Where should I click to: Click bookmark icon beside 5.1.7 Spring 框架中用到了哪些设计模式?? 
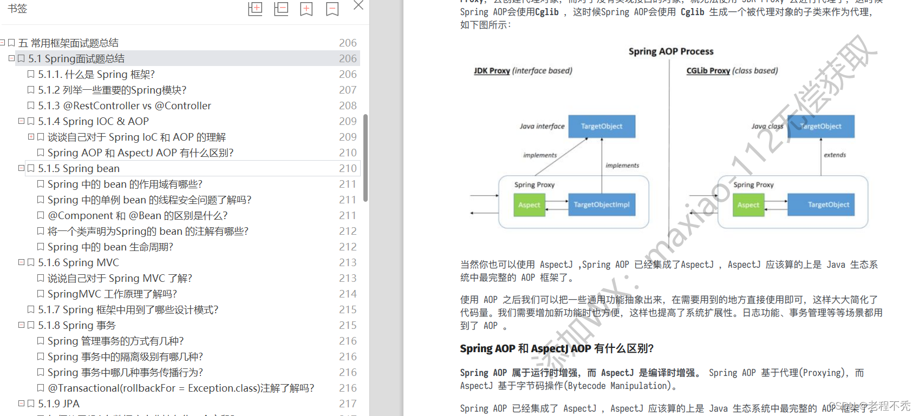pos(31,309)
